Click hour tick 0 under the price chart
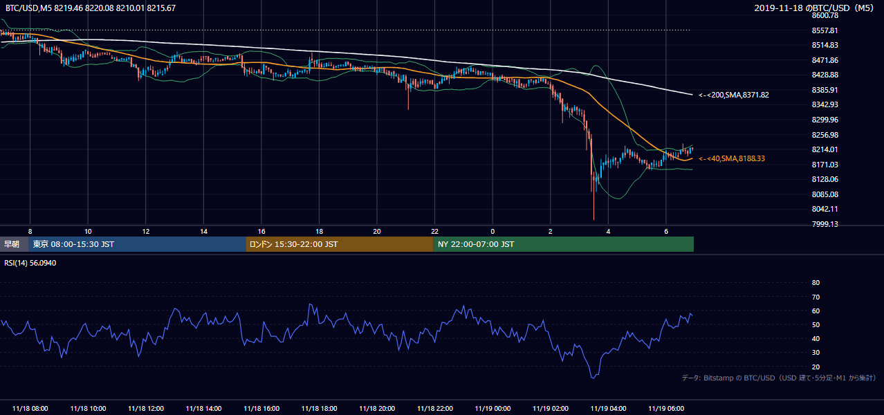The width and height of the screenshot is (884, 415). (x=492, y=231)
